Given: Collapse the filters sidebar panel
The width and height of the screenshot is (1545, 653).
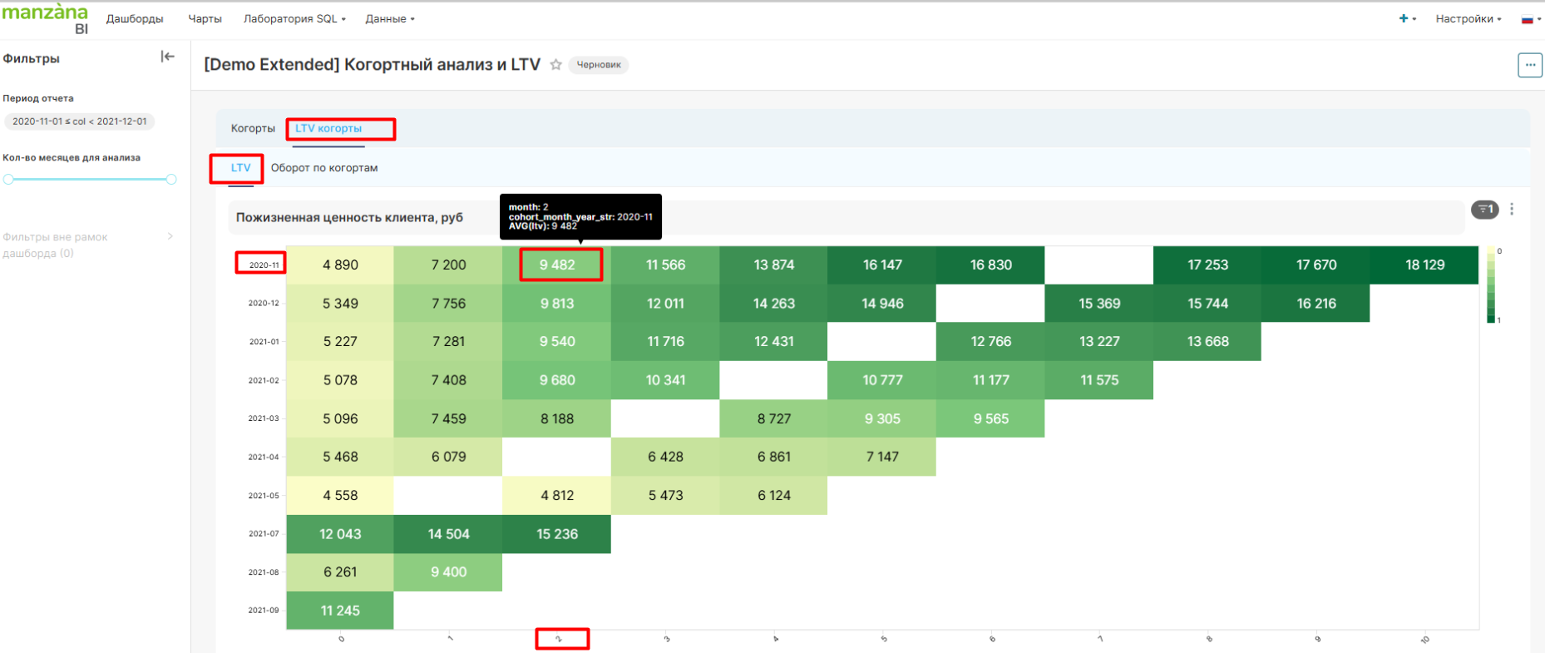Looking at the screenshot, I should coord(167,57).
